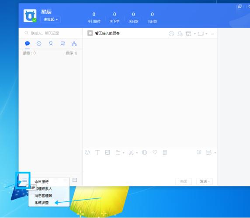Expand the folder icon dropdown arrow
The width and height of the screenshot is (250, 218).
tap(124, 153)
